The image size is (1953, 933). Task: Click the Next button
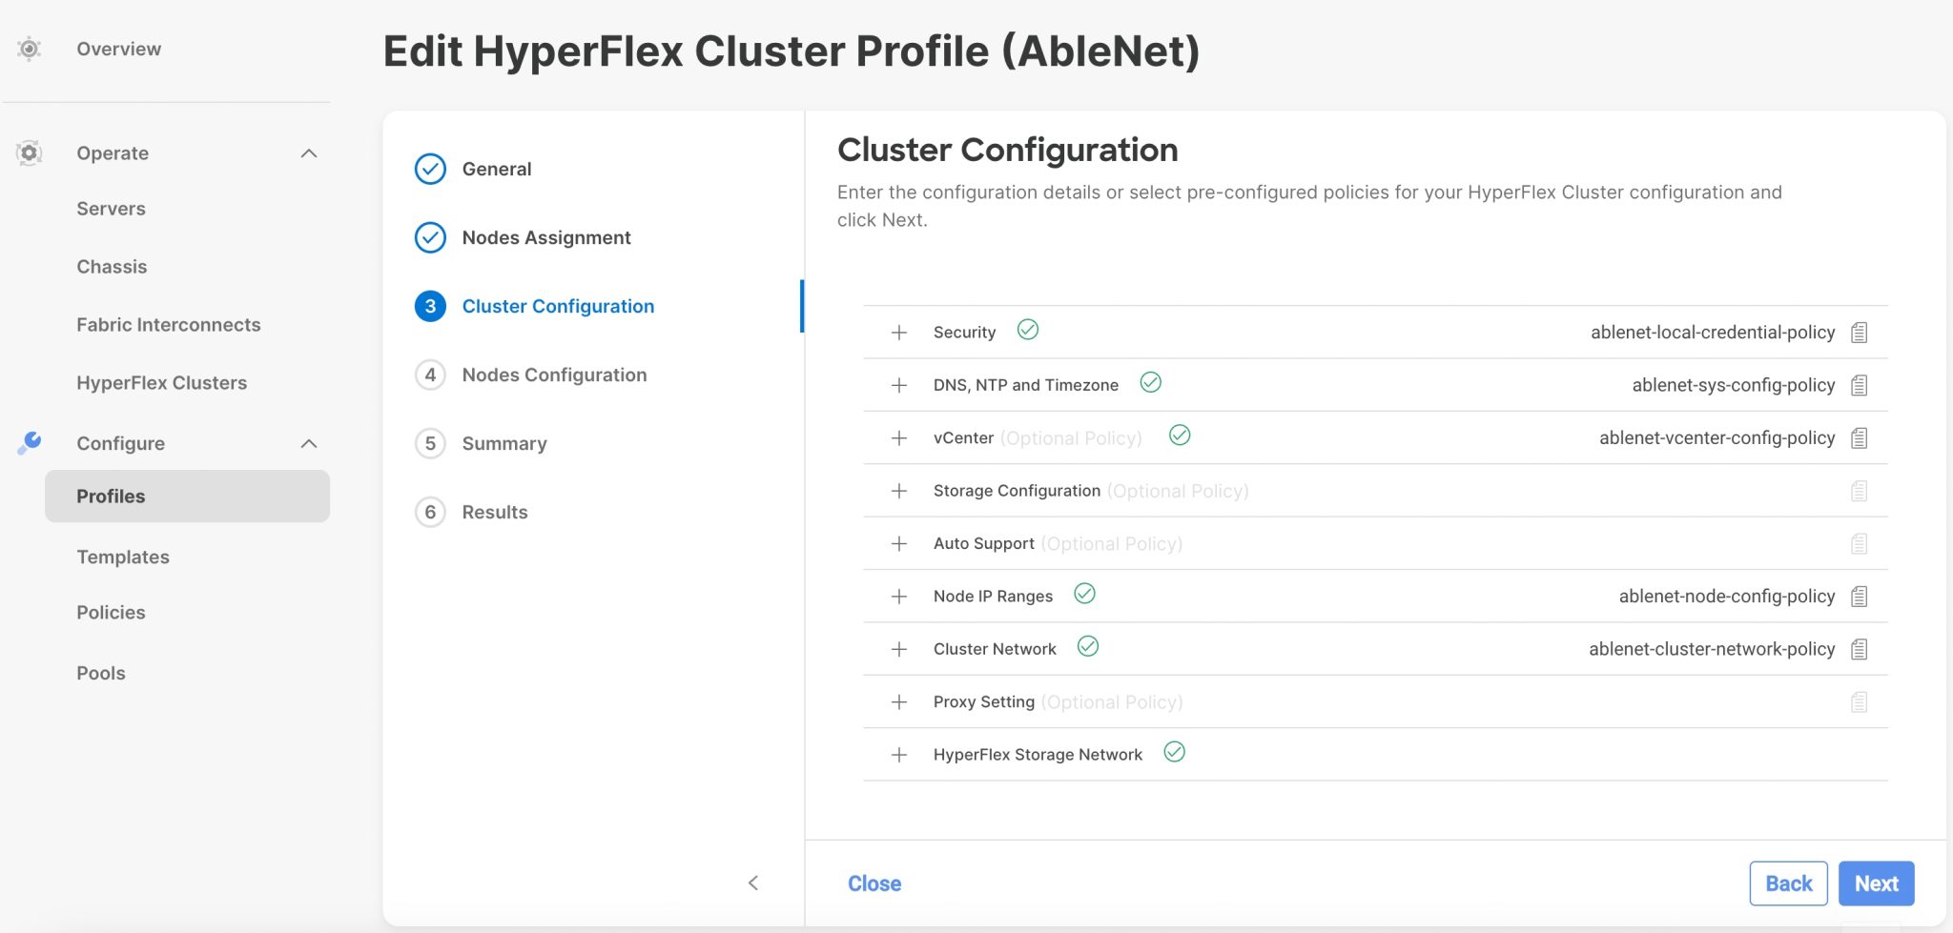[1875, 882]
